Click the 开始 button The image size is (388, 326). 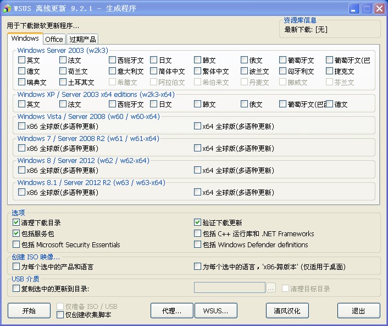point(29,311)
